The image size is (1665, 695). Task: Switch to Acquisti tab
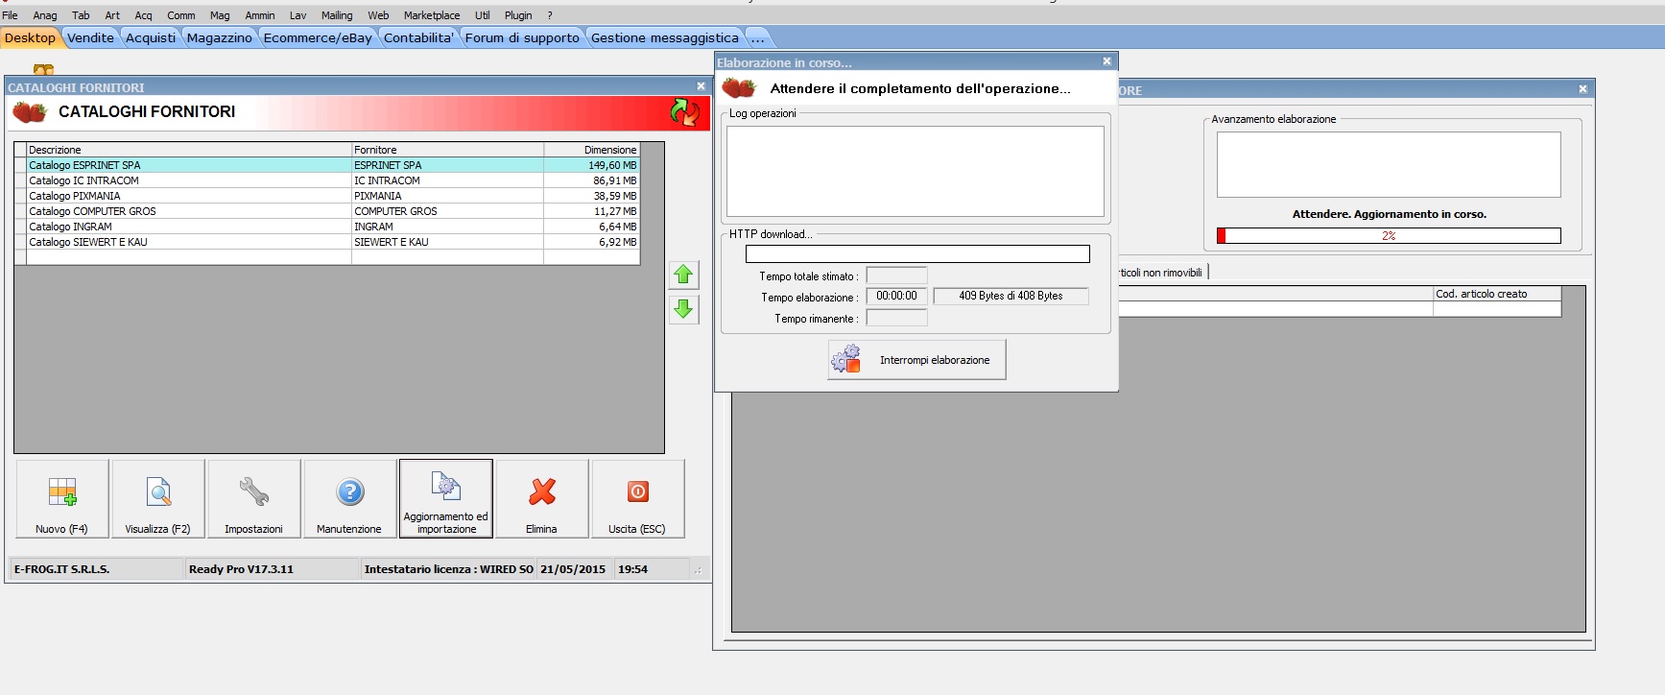pyautogui.click(x=151, y=38)
